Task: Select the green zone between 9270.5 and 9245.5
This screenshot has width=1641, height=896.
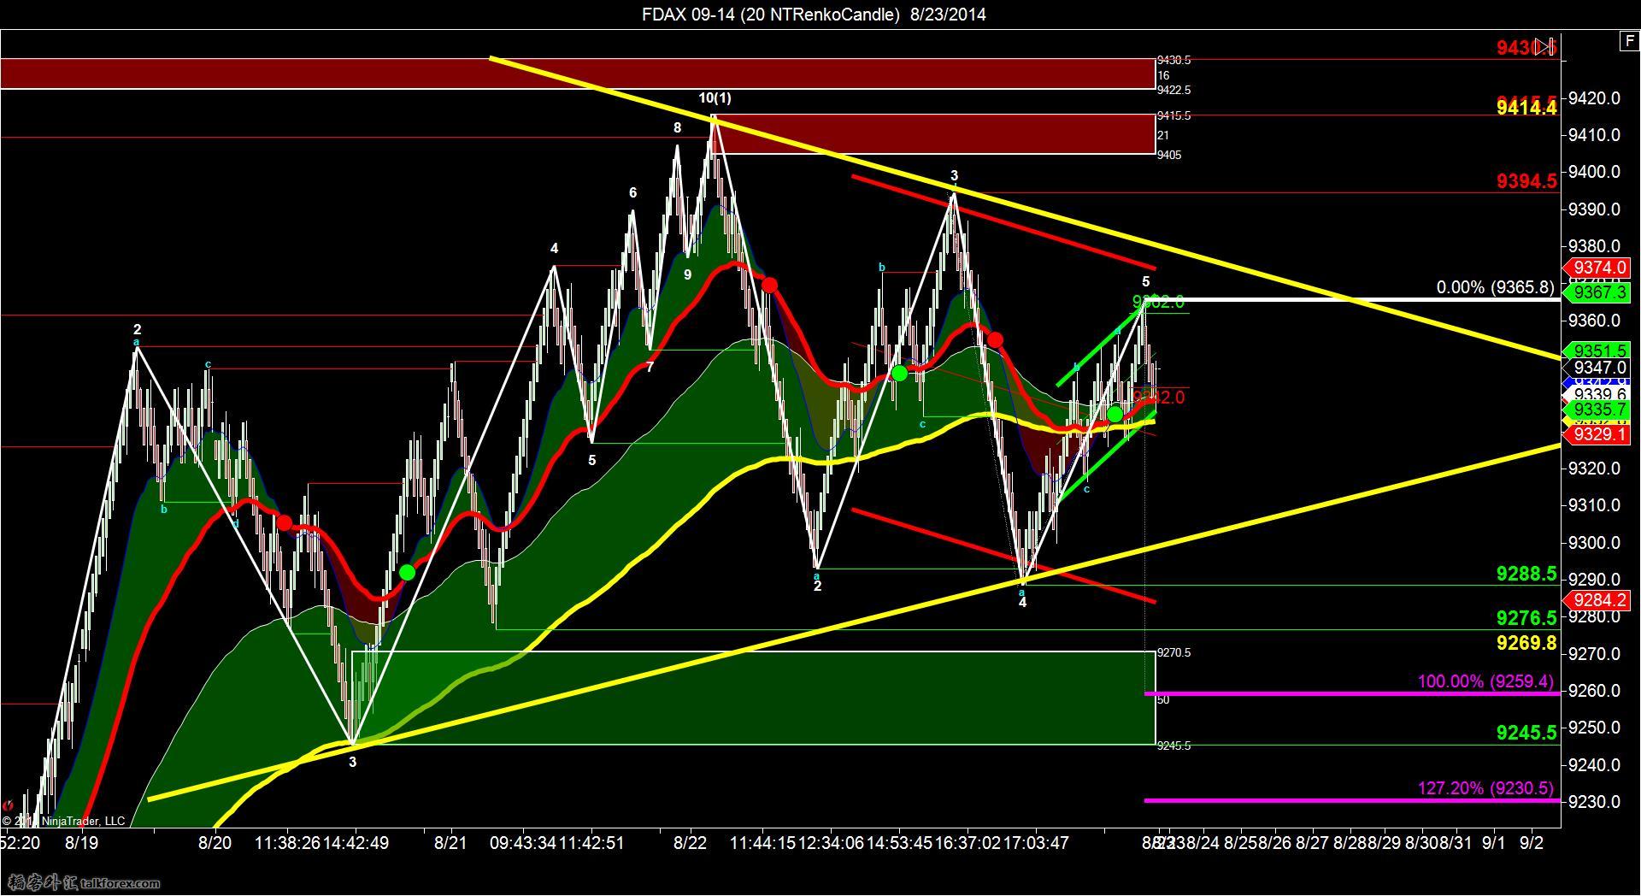Action: click(x=753, y=698)
